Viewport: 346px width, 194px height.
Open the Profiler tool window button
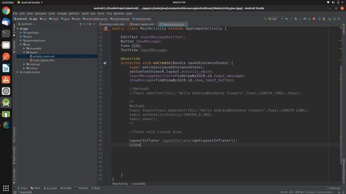(x=66, y=188)
